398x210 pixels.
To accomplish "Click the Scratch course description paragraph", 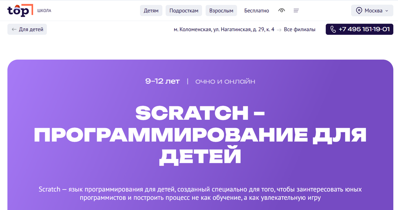I will coord(200,194).
